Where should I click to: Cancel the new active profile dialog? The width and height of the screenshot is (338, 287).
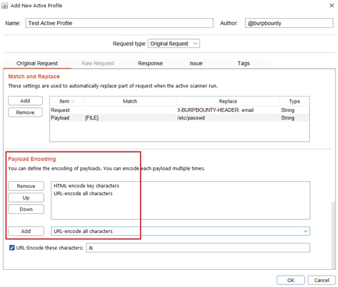[x=321, y=280]
